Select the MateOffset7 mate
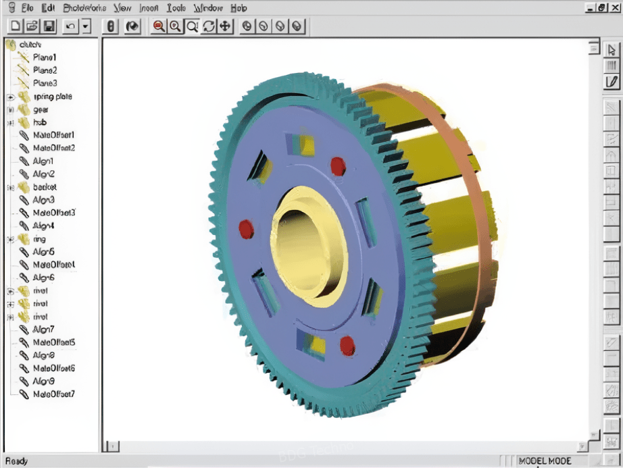 (x=54, y=394)
